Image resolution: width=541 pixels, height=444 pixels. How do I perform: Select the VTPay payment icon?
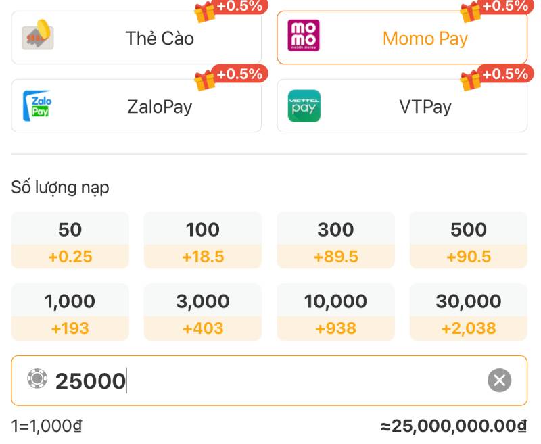click(305, 105)
